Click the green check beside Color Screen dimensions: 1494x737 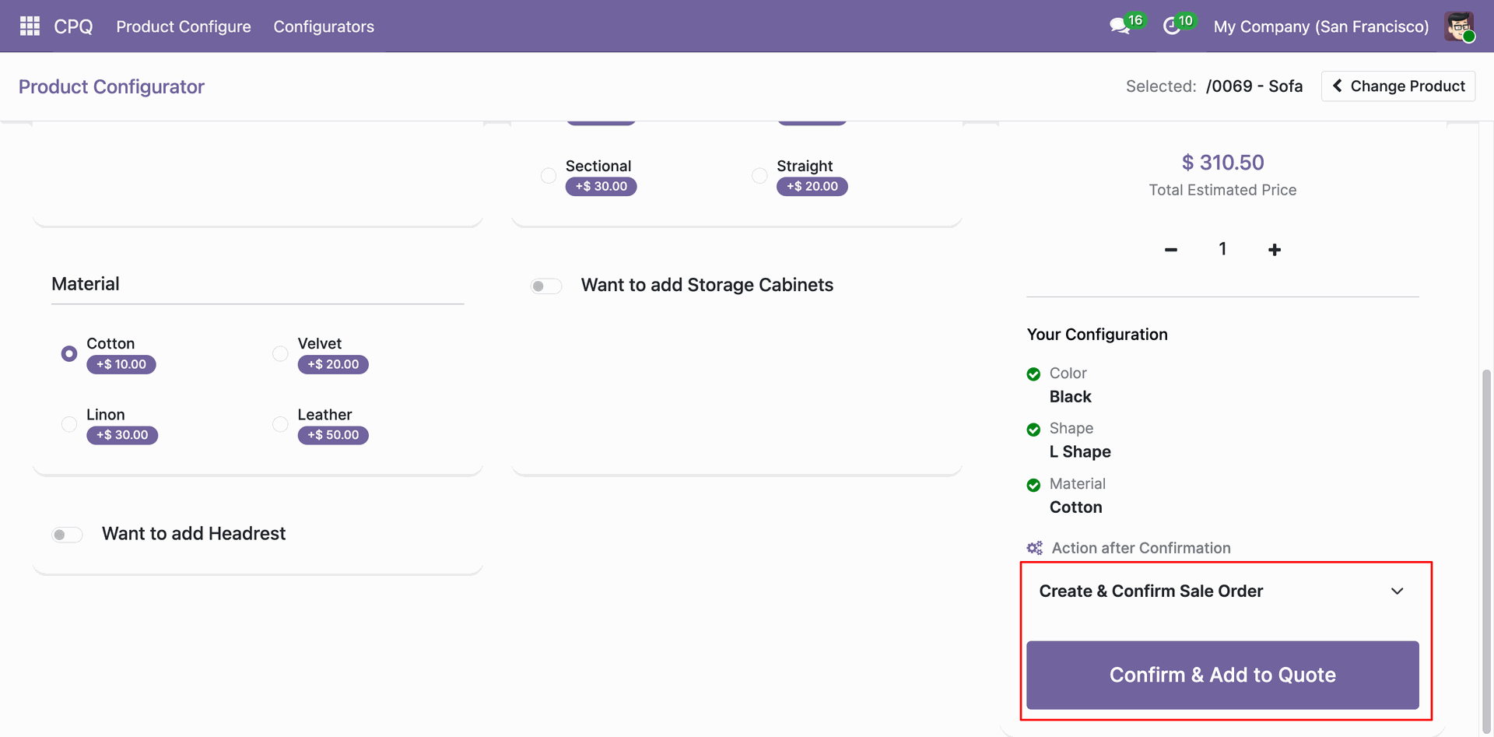1033,374
